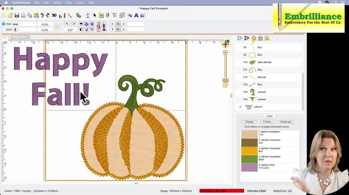Select object 1:14 column
Screen dimensions: 349x195
click(x=269, y=92)
